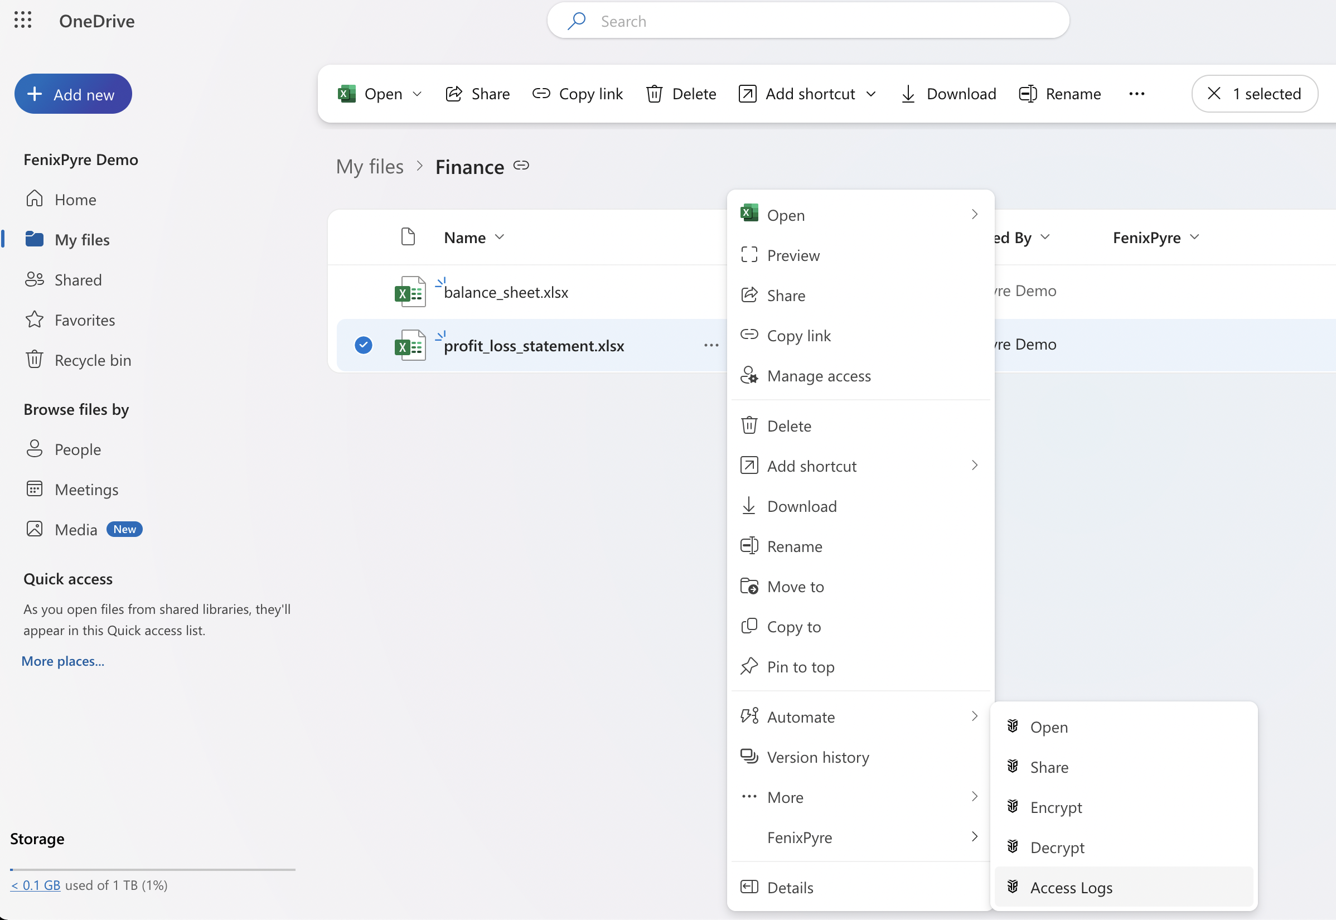
Task: Choose Move to in the context menu
Action: [860, 586]
